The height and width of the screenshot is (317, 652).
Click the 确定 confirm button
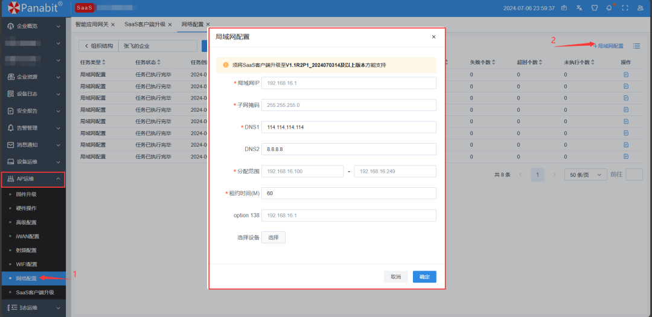pos(424,277)
